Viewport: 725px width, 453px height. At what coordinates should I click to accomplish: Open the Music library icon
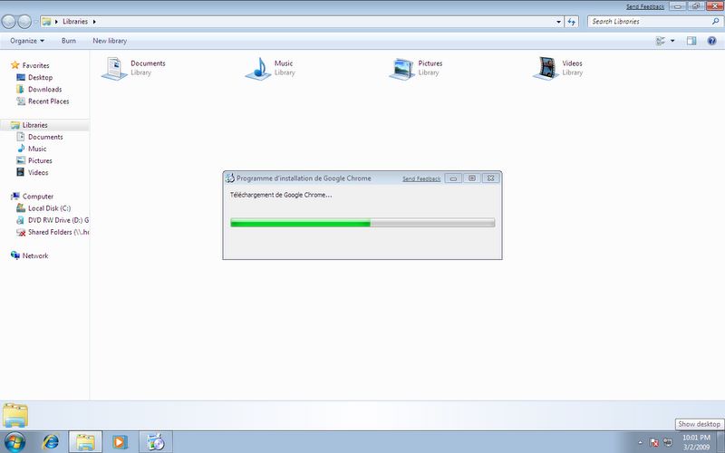(258, 69)
